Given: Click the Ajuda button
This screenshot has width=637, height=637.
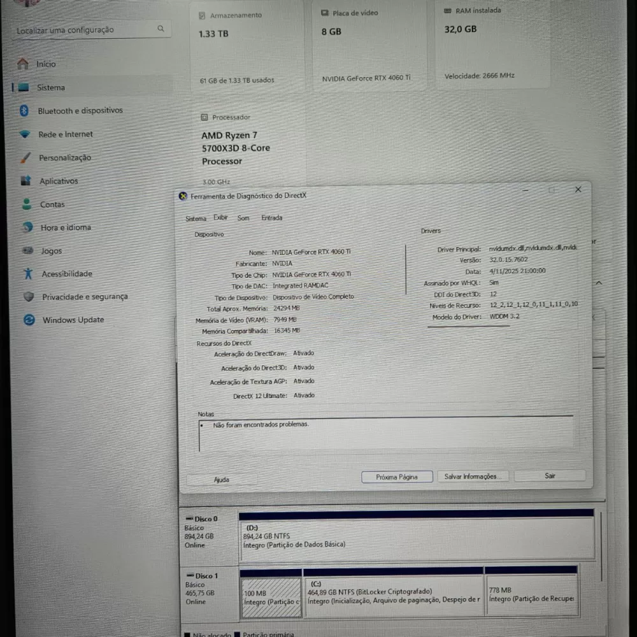Looking at the screenshot, I should [x=222, y=480].
